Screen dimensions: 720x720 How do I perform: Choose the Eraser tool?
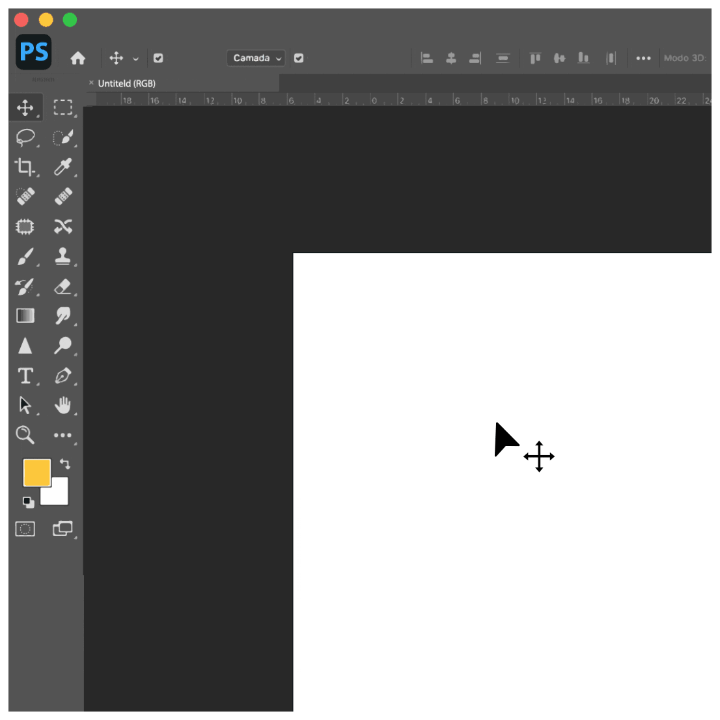click(63, 286)
